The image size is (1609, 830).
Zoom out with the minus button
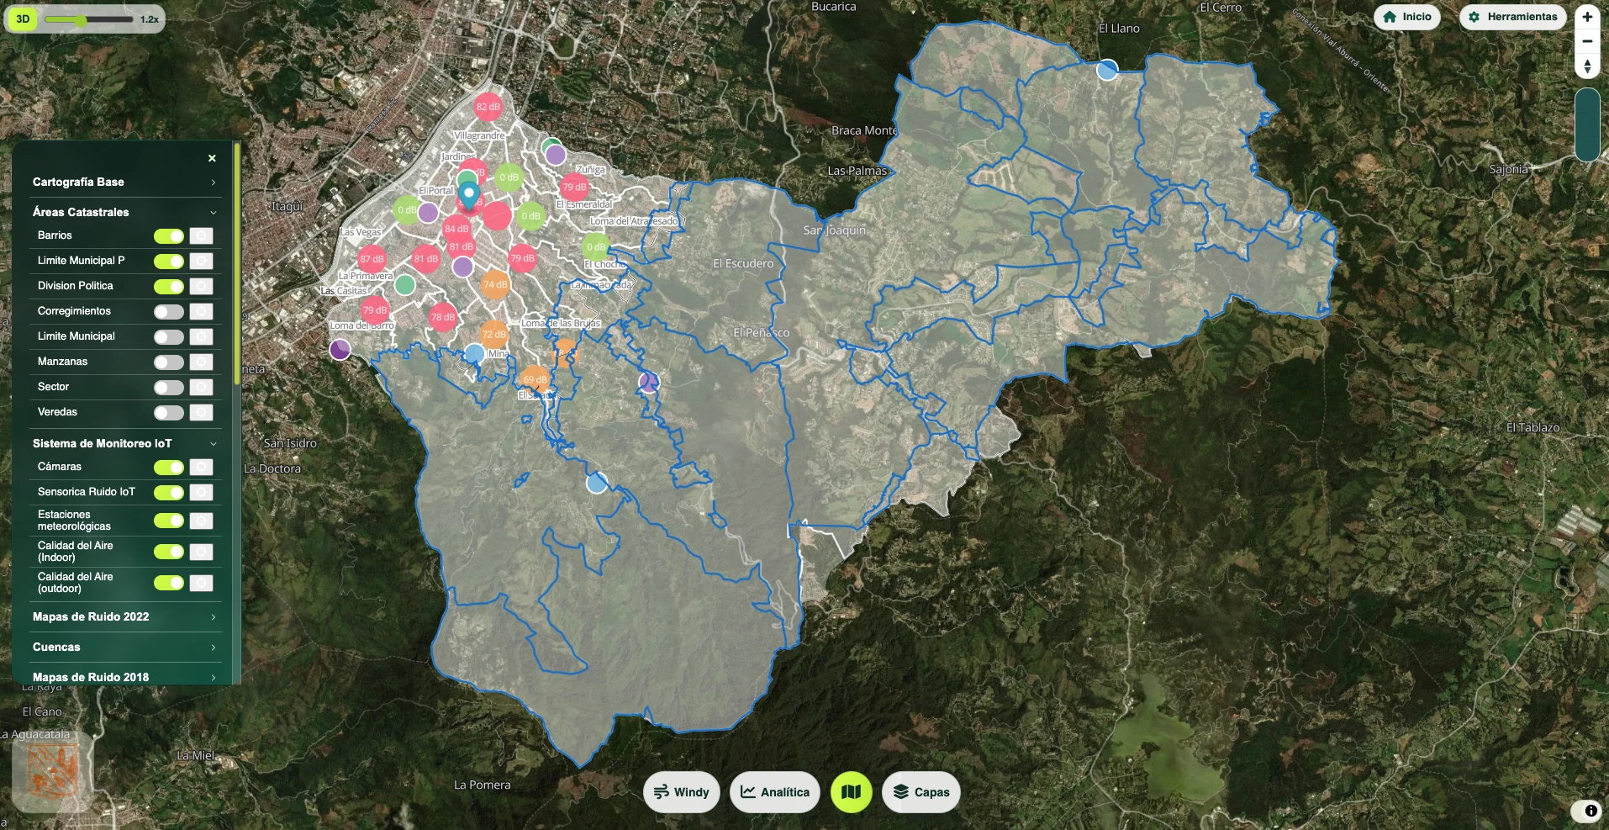click(1587, 41)
